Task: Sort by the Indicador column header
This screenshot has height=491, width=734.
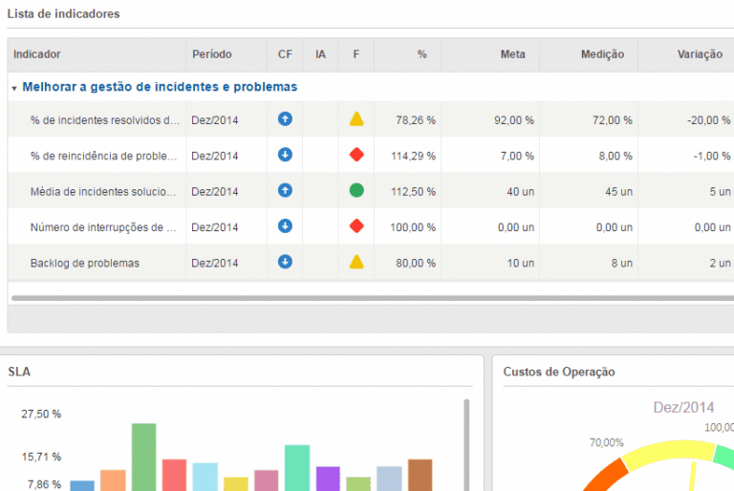Action: 37,54
